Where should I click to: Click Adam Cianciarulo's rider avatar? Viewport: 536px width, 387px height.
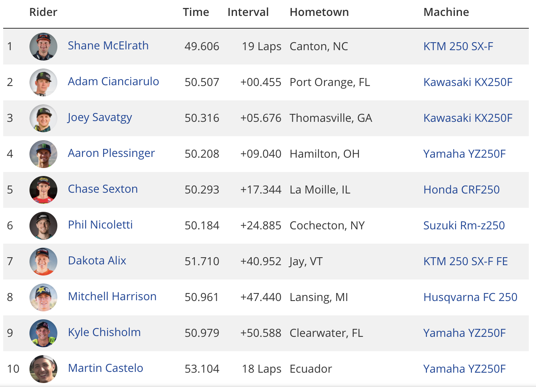(43, 82)
